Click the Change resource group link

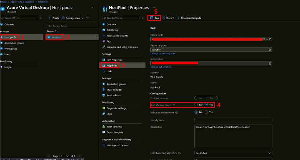click(x=162, y=53)
